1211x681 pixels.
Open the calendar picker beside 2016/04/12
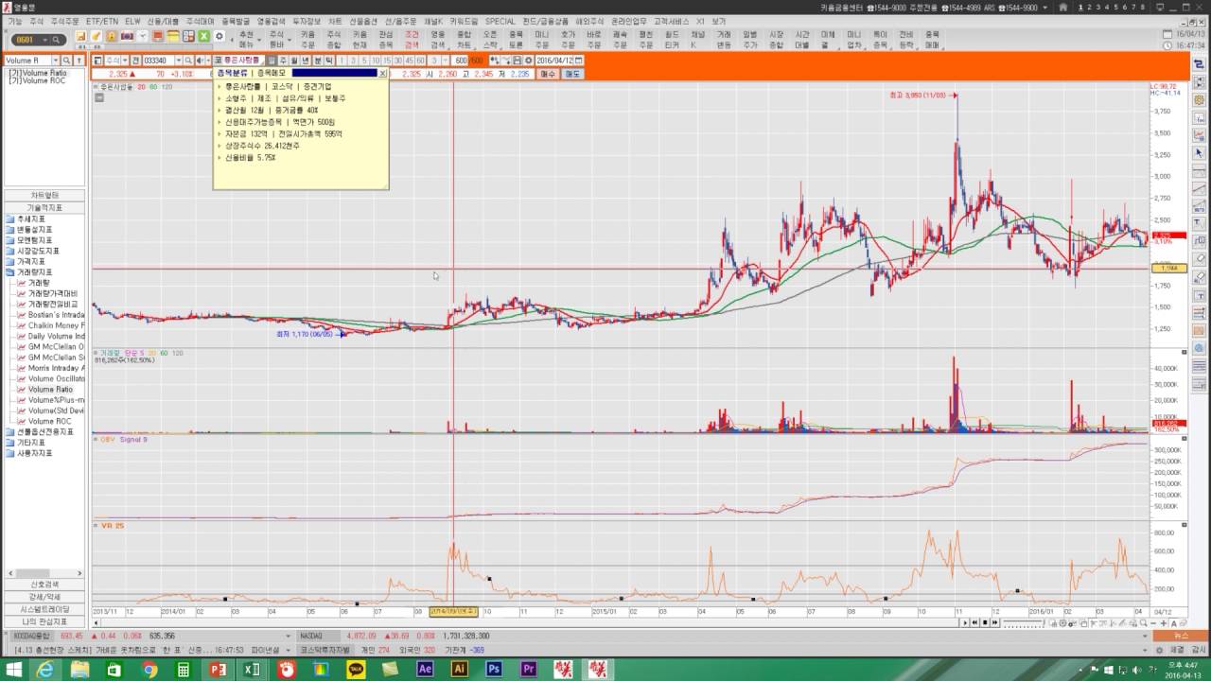578,61
